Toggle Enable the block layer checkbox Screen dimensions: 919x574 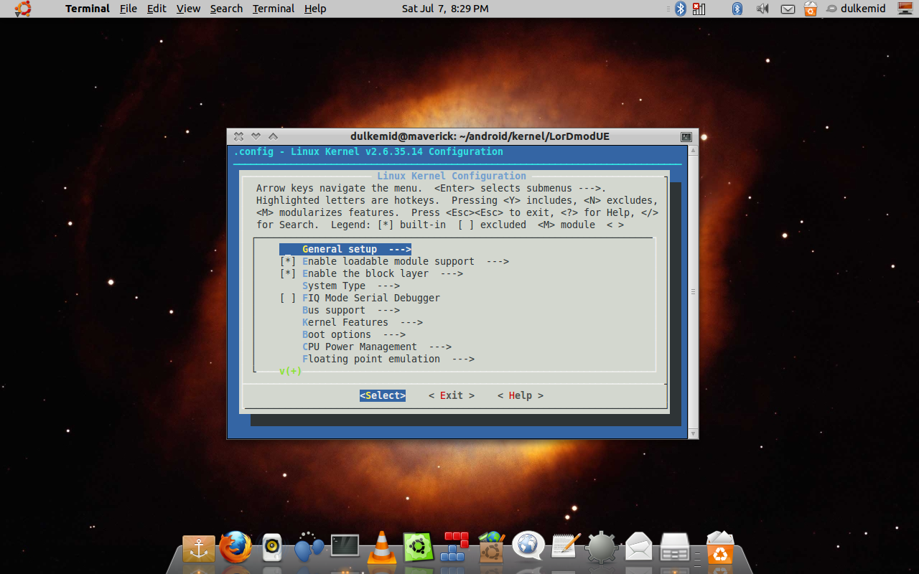pyautogui.click(x=288, y=273)
